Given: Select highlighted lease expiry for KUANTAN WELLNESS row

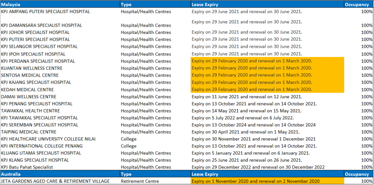Looking at the screenshot, I should (267, 68).
